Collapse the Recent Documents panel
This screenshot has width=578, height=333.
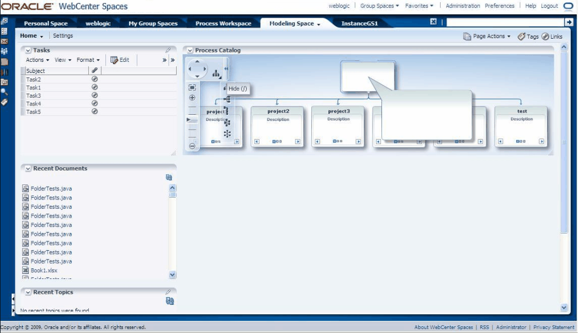[x=28, y=168]
